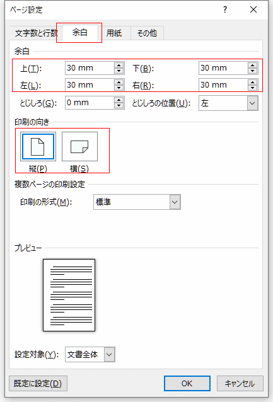Click the 既定に設定 button
Screen dimensions: 273x402
tap(38, 383)
